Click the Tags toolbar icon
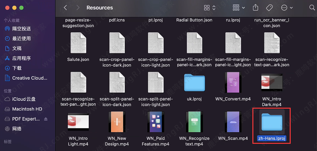This screenshot has height=151, width=317. point(269,8)
